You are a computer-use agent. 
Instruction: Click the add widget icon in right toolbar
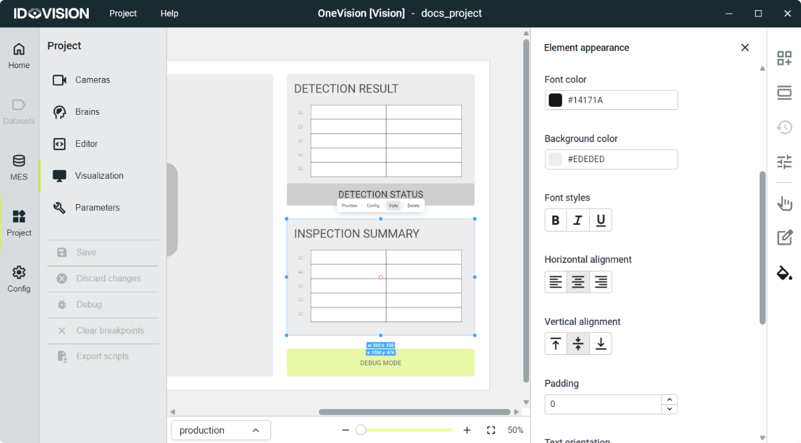(784, 58)
